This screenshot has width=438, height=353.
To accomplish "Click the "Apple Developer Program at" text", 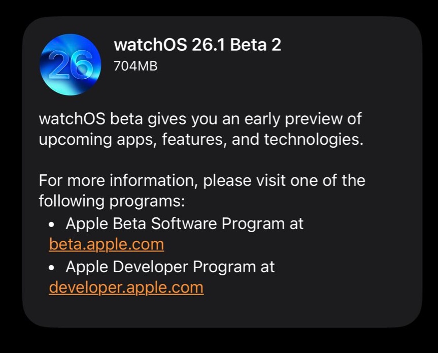I will tap(170, 267).
